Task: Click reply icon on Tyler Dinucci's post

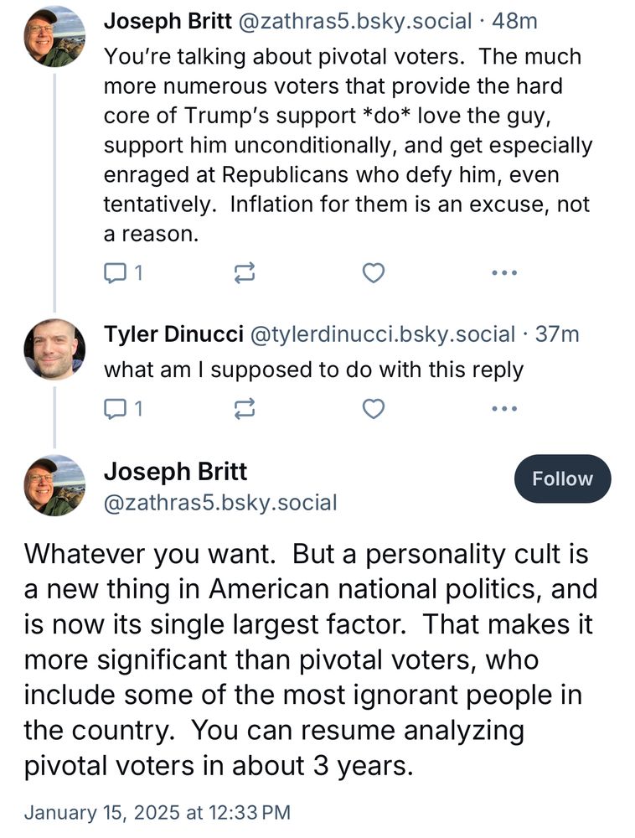Action: 114,409
